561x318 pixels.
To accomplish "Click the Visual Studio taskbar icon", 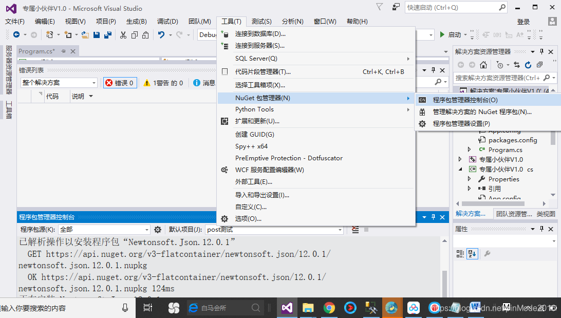I will 287,308.
